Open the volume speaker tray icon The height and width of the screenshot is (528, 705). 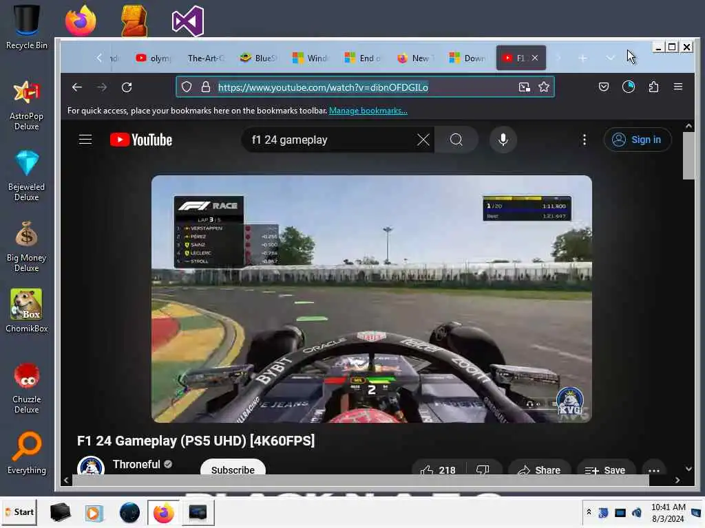tap(636, 512)
